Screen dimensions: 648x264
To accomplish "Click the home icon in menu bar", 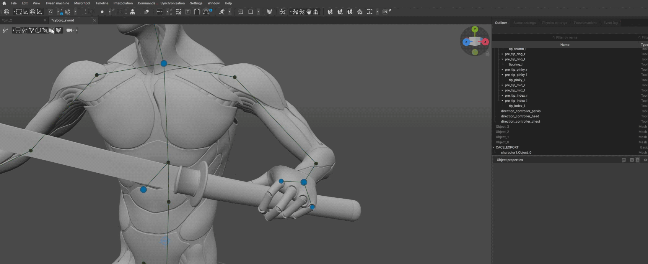I will pyautogui.click(x=4, y=3).
